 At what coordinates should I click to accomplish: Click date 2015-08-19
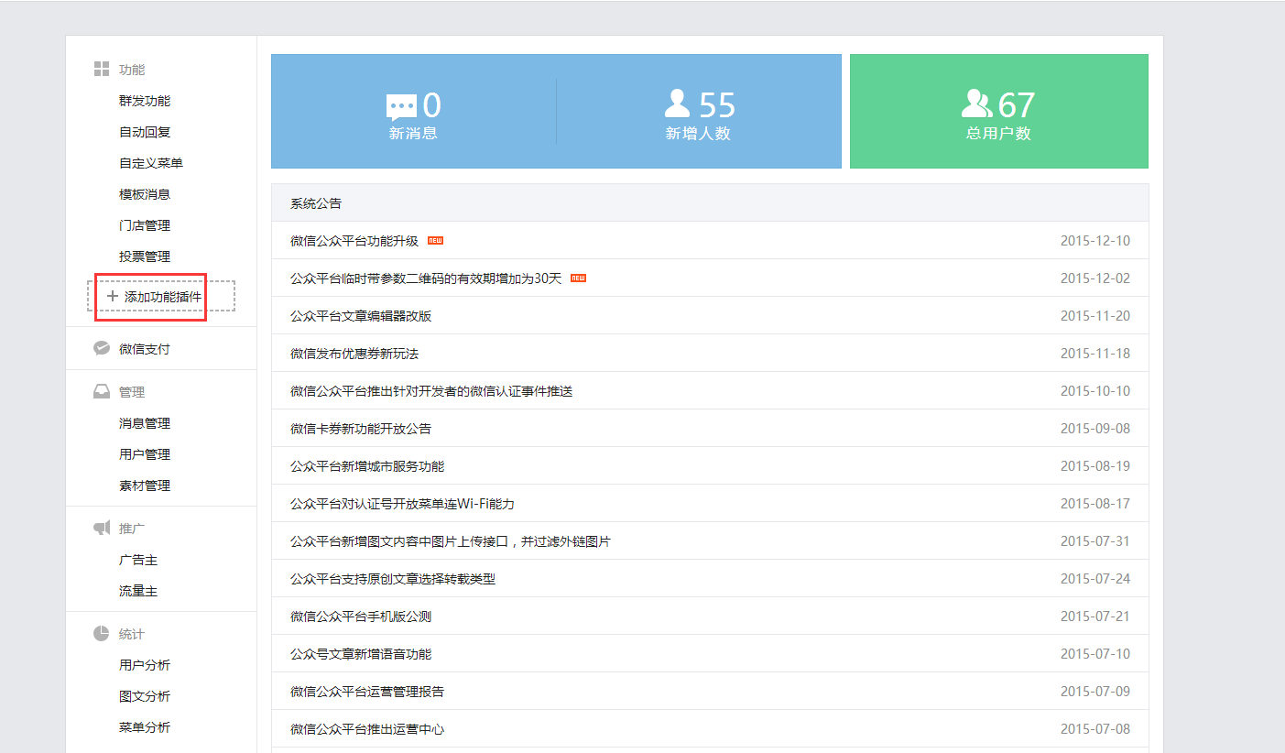point(1095,466)
